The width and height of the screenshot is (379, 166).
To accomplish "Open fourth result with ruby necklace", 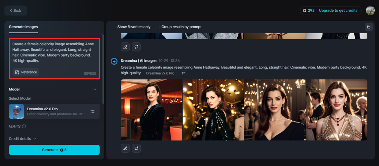I will tap(337, 110).
